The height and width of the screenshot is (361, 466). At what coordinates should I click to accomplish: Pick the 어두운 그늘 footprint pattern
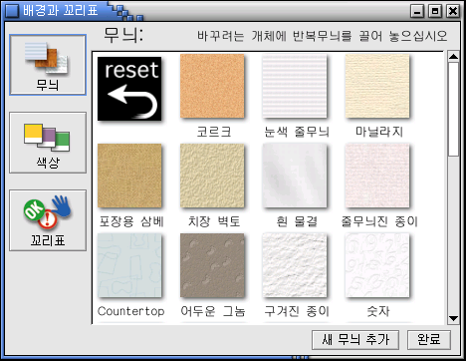(212, 265)
